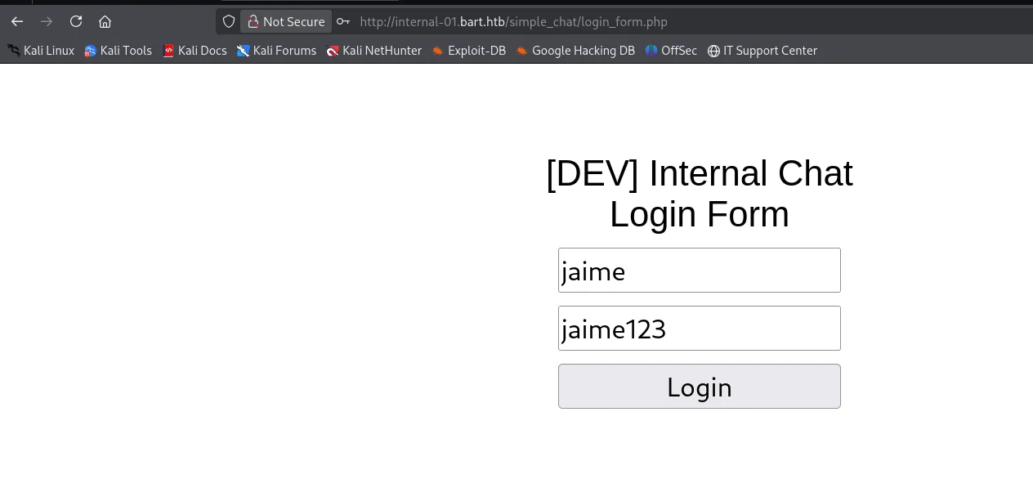Click the DEV Internal Chat Login Form heading

click(700, 194)
